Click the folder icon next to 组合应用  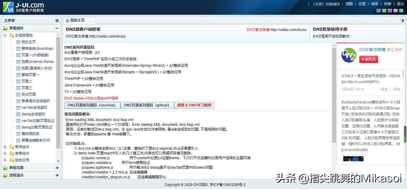(12, 160)
